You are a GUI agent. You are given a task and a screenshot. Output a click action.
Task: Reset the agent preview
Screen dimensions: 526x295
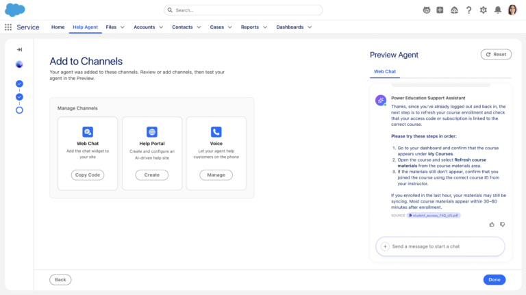[496, 54]
